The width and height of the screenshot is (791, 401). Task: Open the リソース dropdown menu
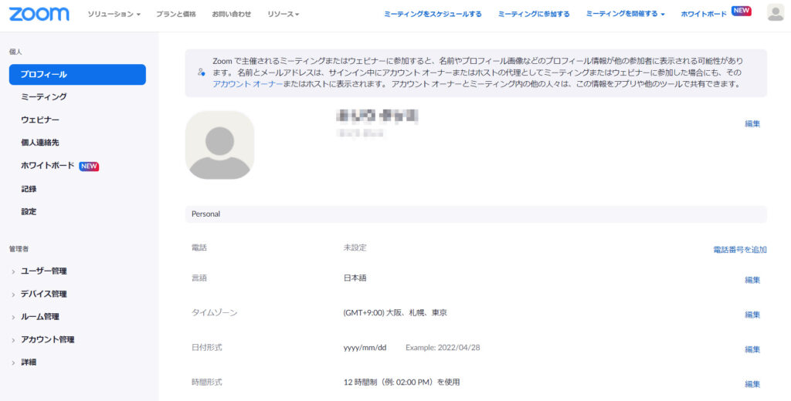click(x=283, y=15)
